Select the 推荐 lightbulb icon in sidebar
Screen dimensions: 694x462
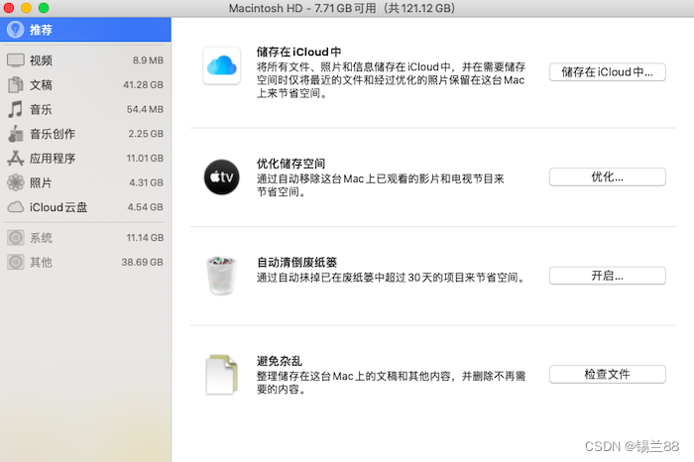pyautogui.click(x=16, y=30)
